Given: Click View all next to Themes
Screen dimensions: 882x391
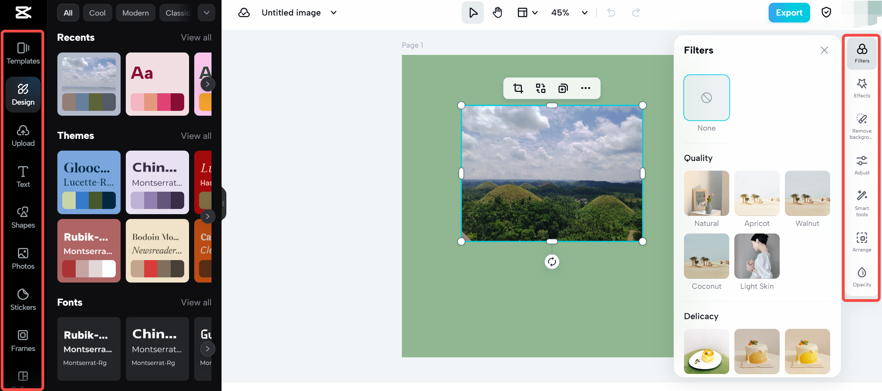Looking at the screenshot, I should pos(196,136).
